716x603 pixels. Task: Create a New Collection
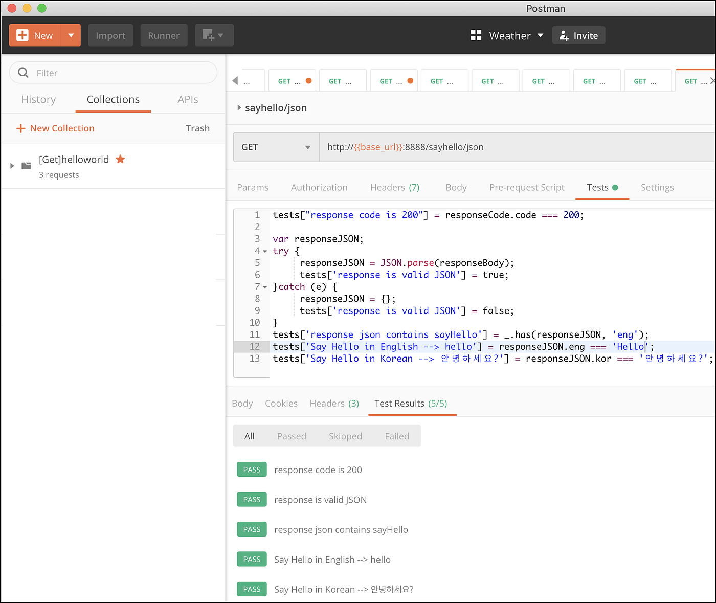(55, 128)
